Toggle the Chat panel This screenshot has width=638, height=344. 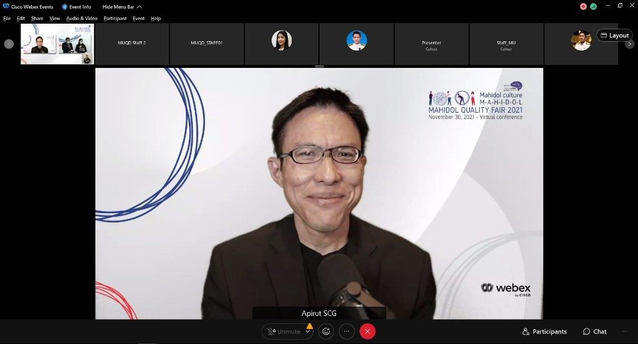coord(595,332)
